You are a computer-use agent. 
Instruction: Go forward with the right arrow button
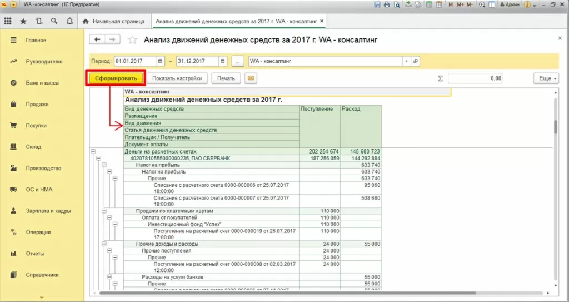pyautogui.click(x=112, y=39)
